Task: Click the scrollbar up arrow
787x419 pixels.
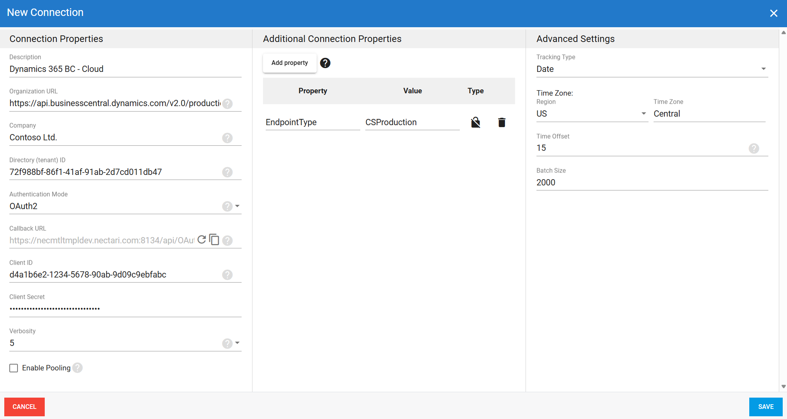Action: point(783,33)
